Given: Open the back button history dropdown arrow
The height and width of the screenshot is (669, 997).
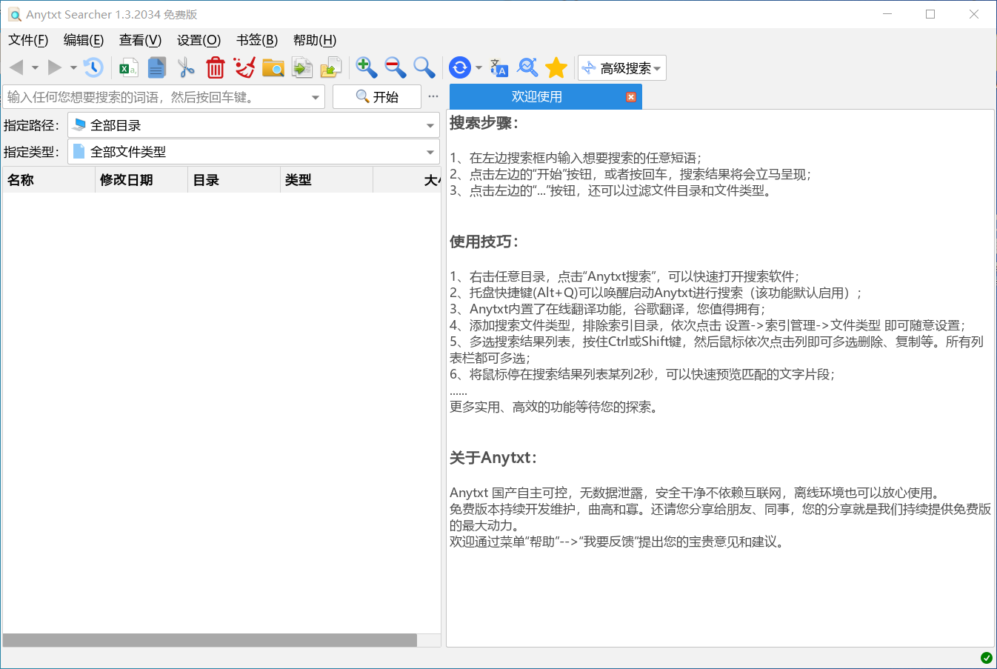Looking at the screenshot, I should click(35, 68).
